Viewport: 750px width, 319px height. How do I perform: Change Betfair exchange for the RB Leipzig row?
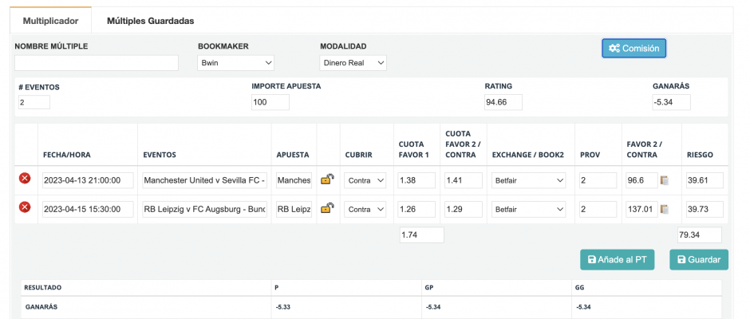pyautogui.click(x=529, y=209)
